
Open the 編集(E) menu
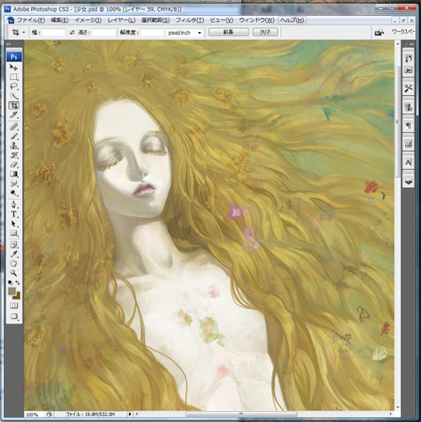coord(60,20)
